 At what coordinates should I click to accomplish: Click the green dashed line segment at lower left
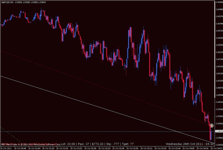pyautogui.click(x=11, y=135)
